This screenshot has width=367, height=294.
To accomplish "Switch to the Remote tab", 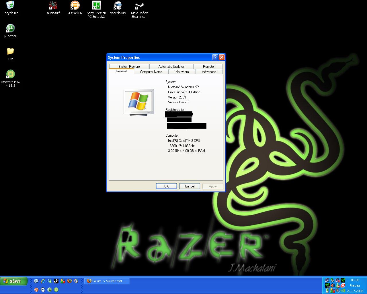I will pos(208,66).
